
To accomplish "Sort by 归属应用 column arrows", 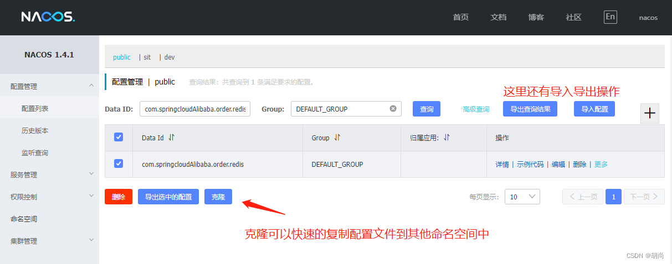I will [447, 138].
